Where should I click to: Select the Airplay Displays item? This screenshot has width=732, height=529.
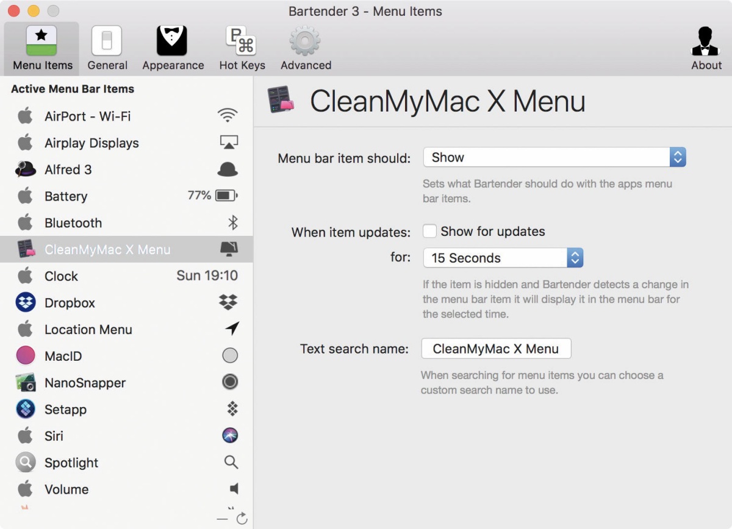click(91, 143)
